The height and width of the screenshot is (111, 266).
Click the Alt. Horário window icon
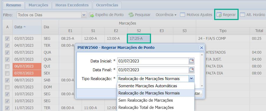tap(242, 15)
